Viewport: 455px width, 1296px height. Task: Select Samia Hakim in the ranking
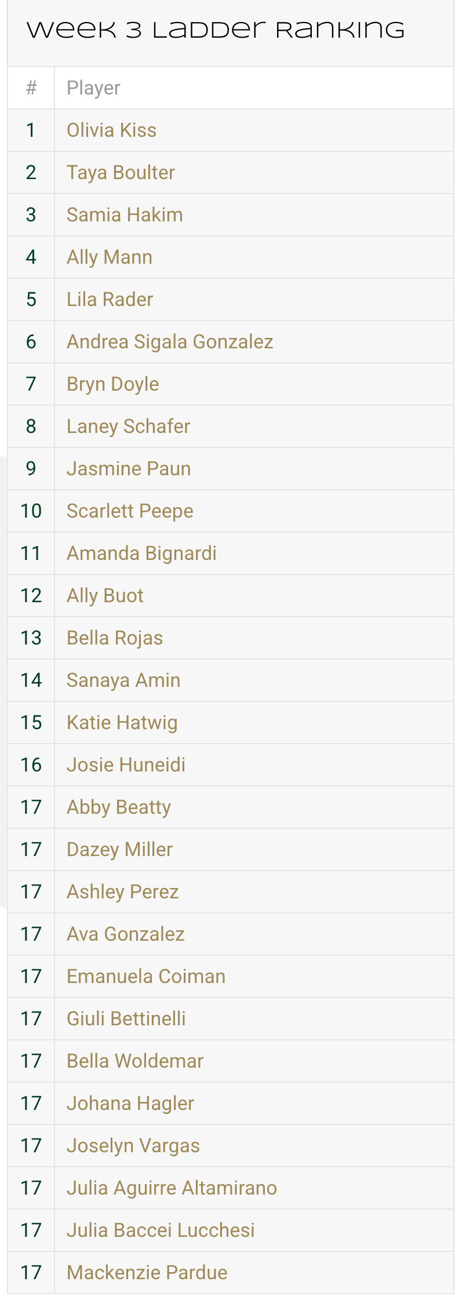[x=125, y=215]
